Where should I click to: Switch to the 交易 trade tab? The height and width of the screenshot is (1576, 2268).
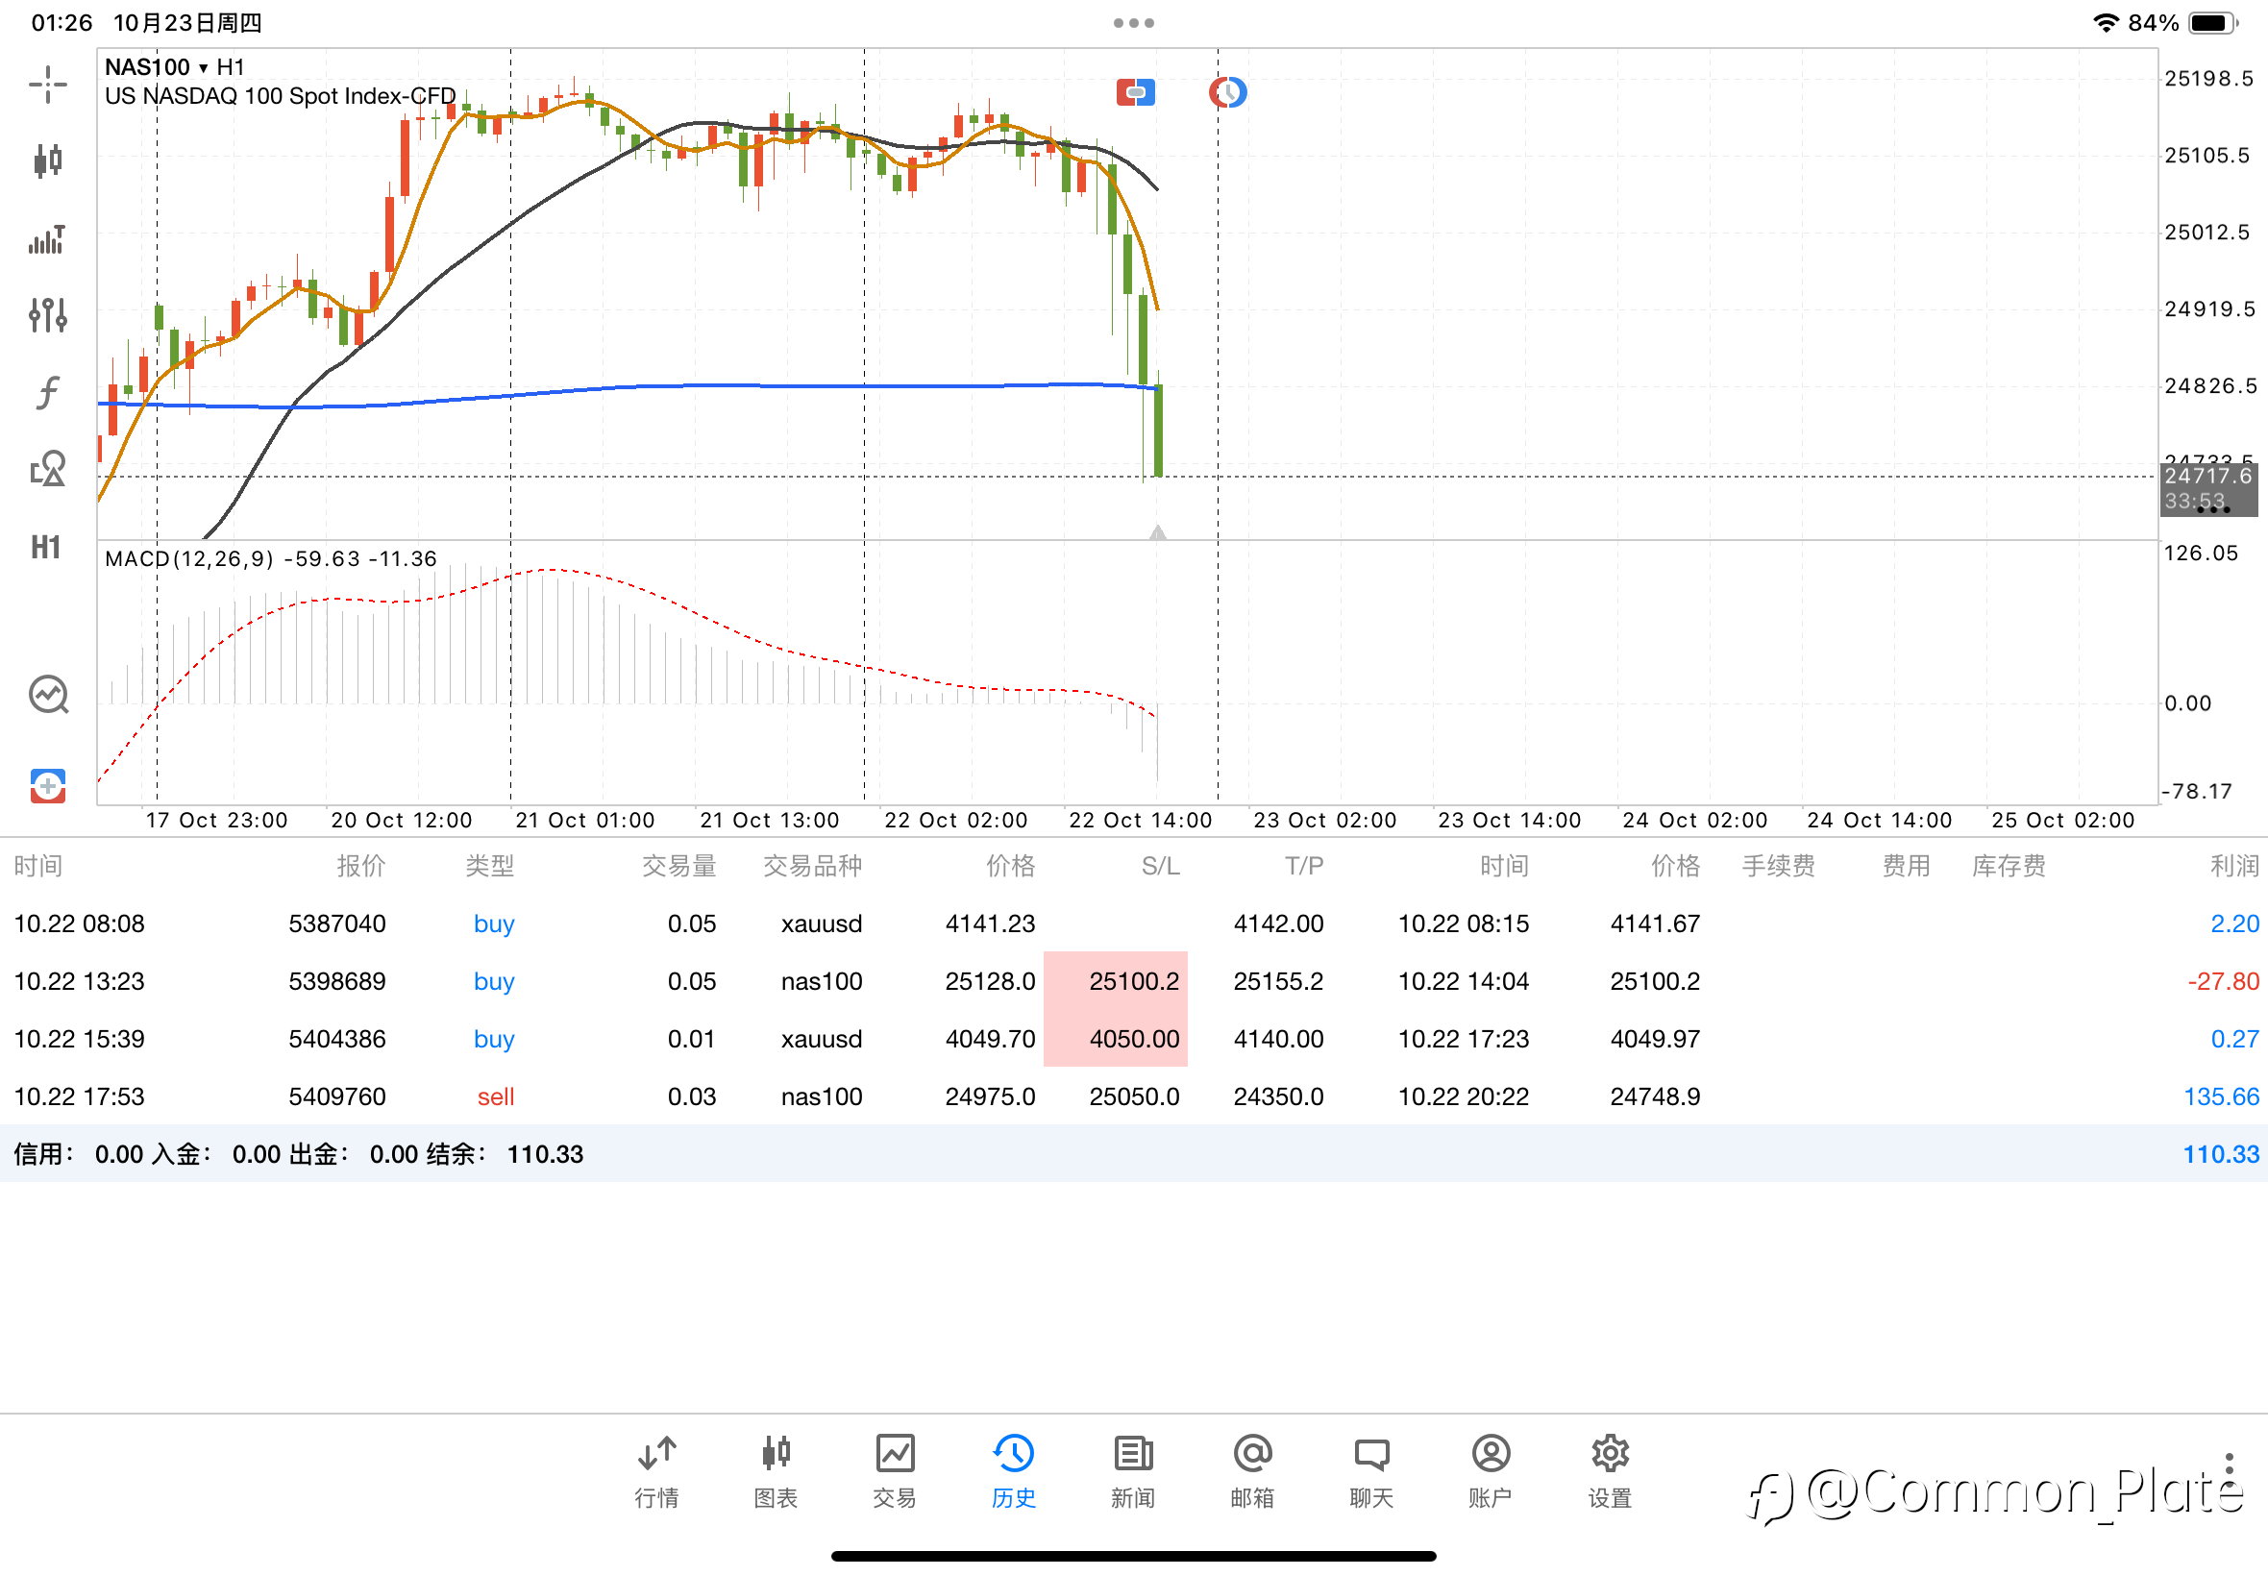click(895, 1471)
